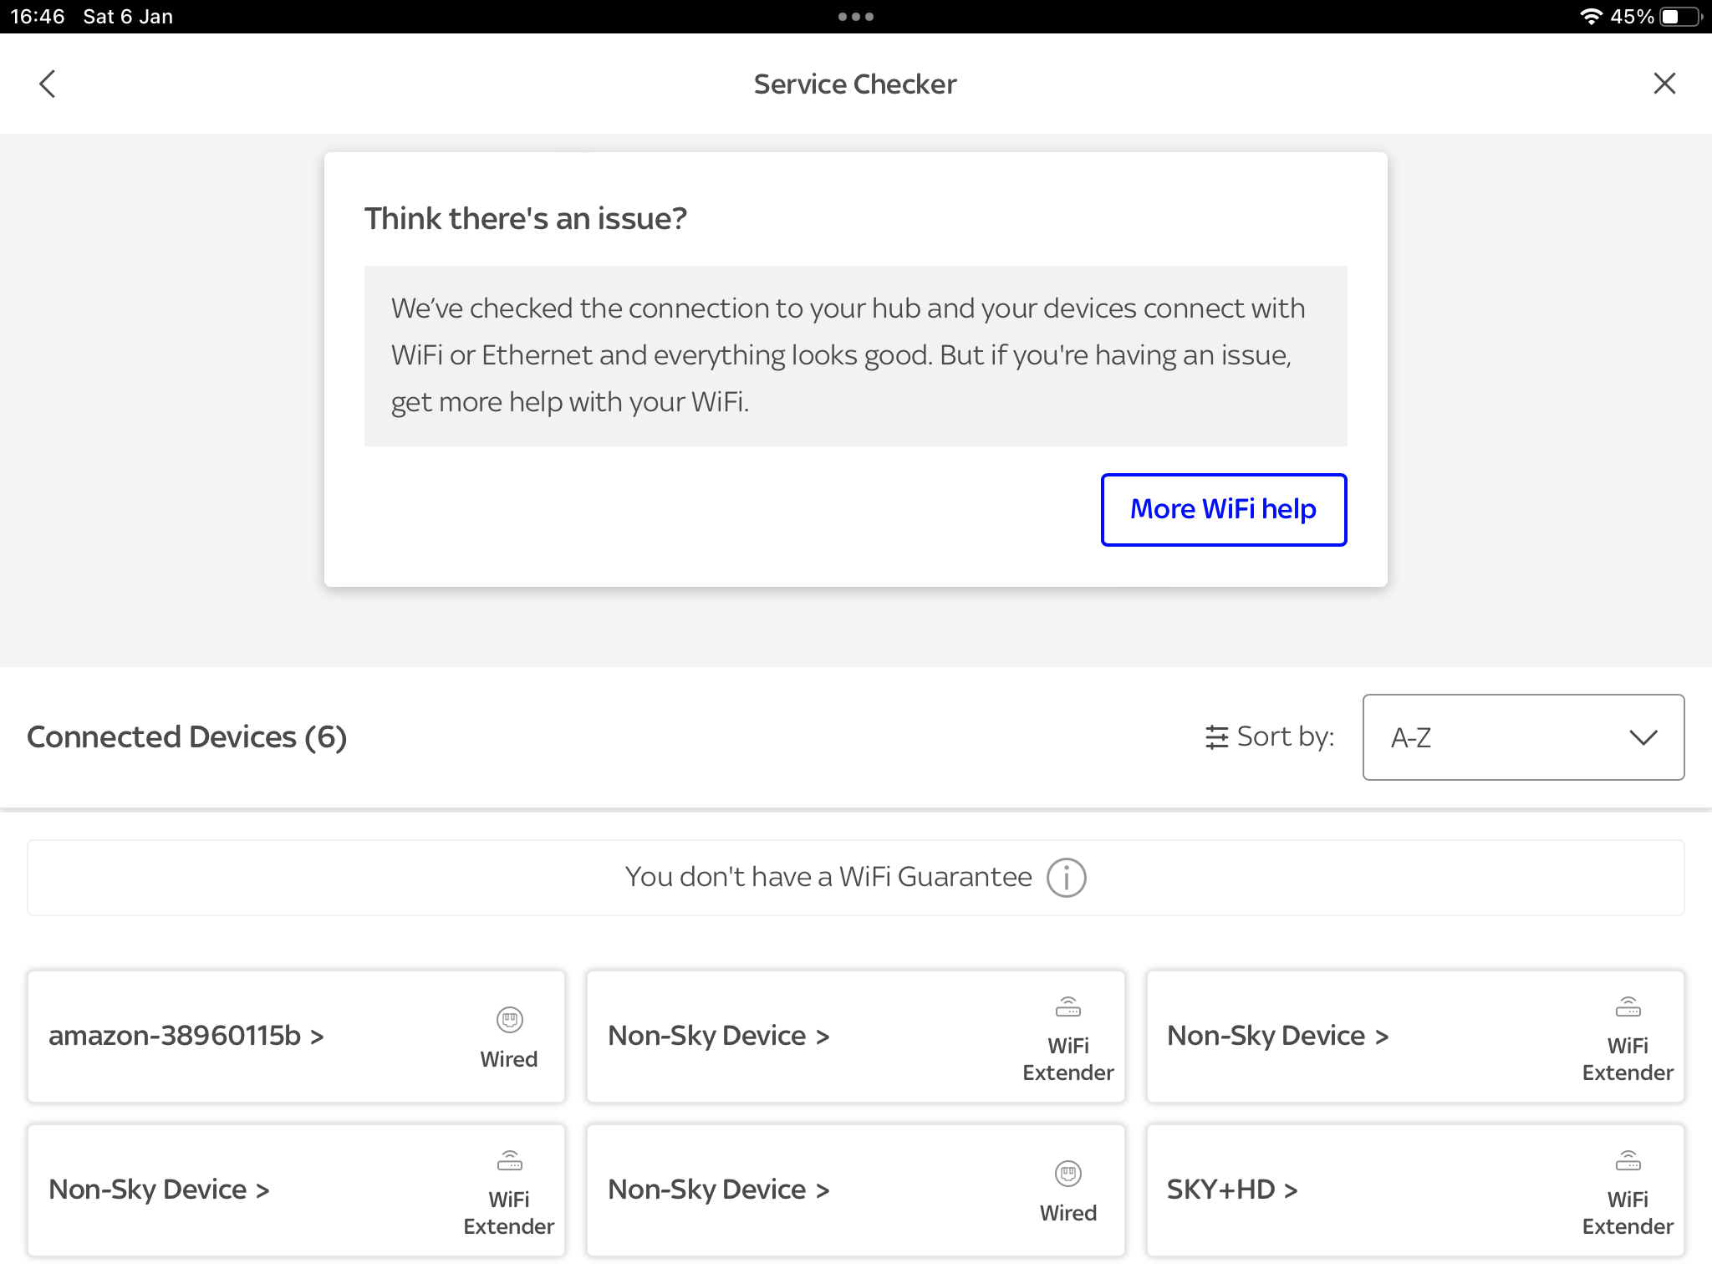Tap the WiFi Extender icon in the bottom-left card
This screenshot has height=1284, width=1712.
point(509,1161)
